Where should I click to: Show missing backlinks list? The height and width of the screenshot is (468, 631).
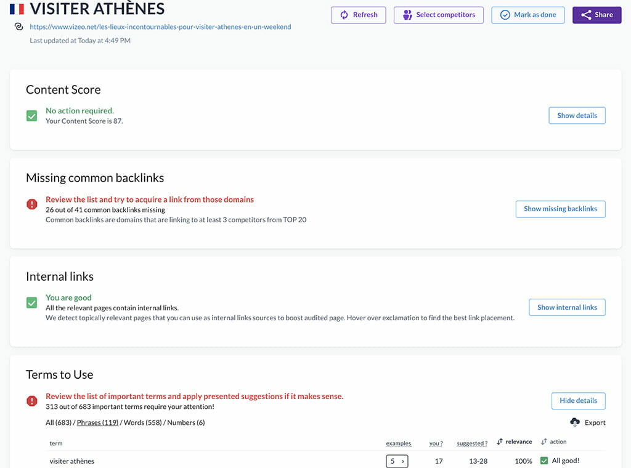tap(560, 209)
